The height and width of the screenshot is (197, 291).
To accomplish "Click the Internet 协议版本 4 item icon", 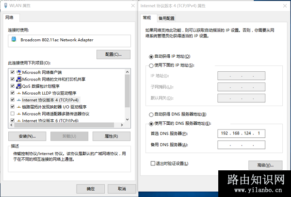I will coord(19,100).
